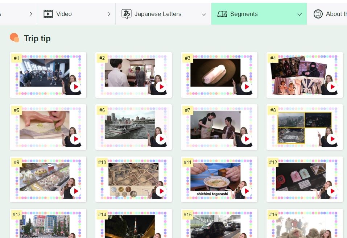This screenshot has height=238, width=347.
Task: Open the #1 observation deck thumbnail
Action: (48, 75)
